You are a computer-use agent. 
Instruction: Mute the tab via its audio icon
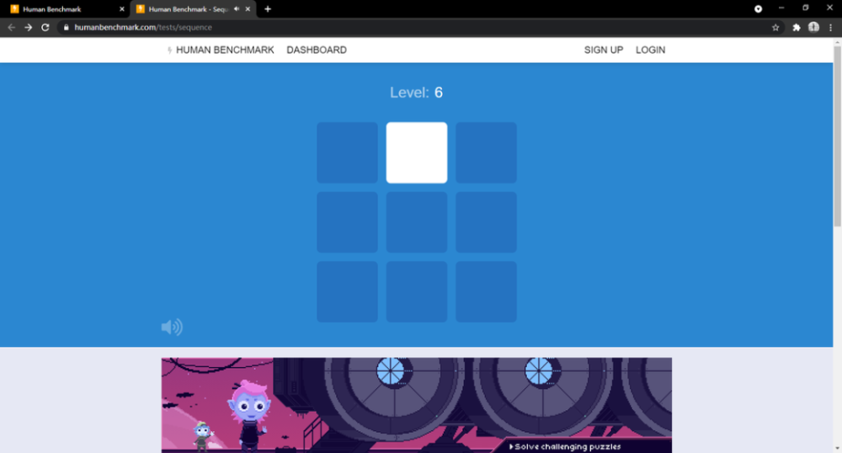pyautogui.click(x=237, y=9)
